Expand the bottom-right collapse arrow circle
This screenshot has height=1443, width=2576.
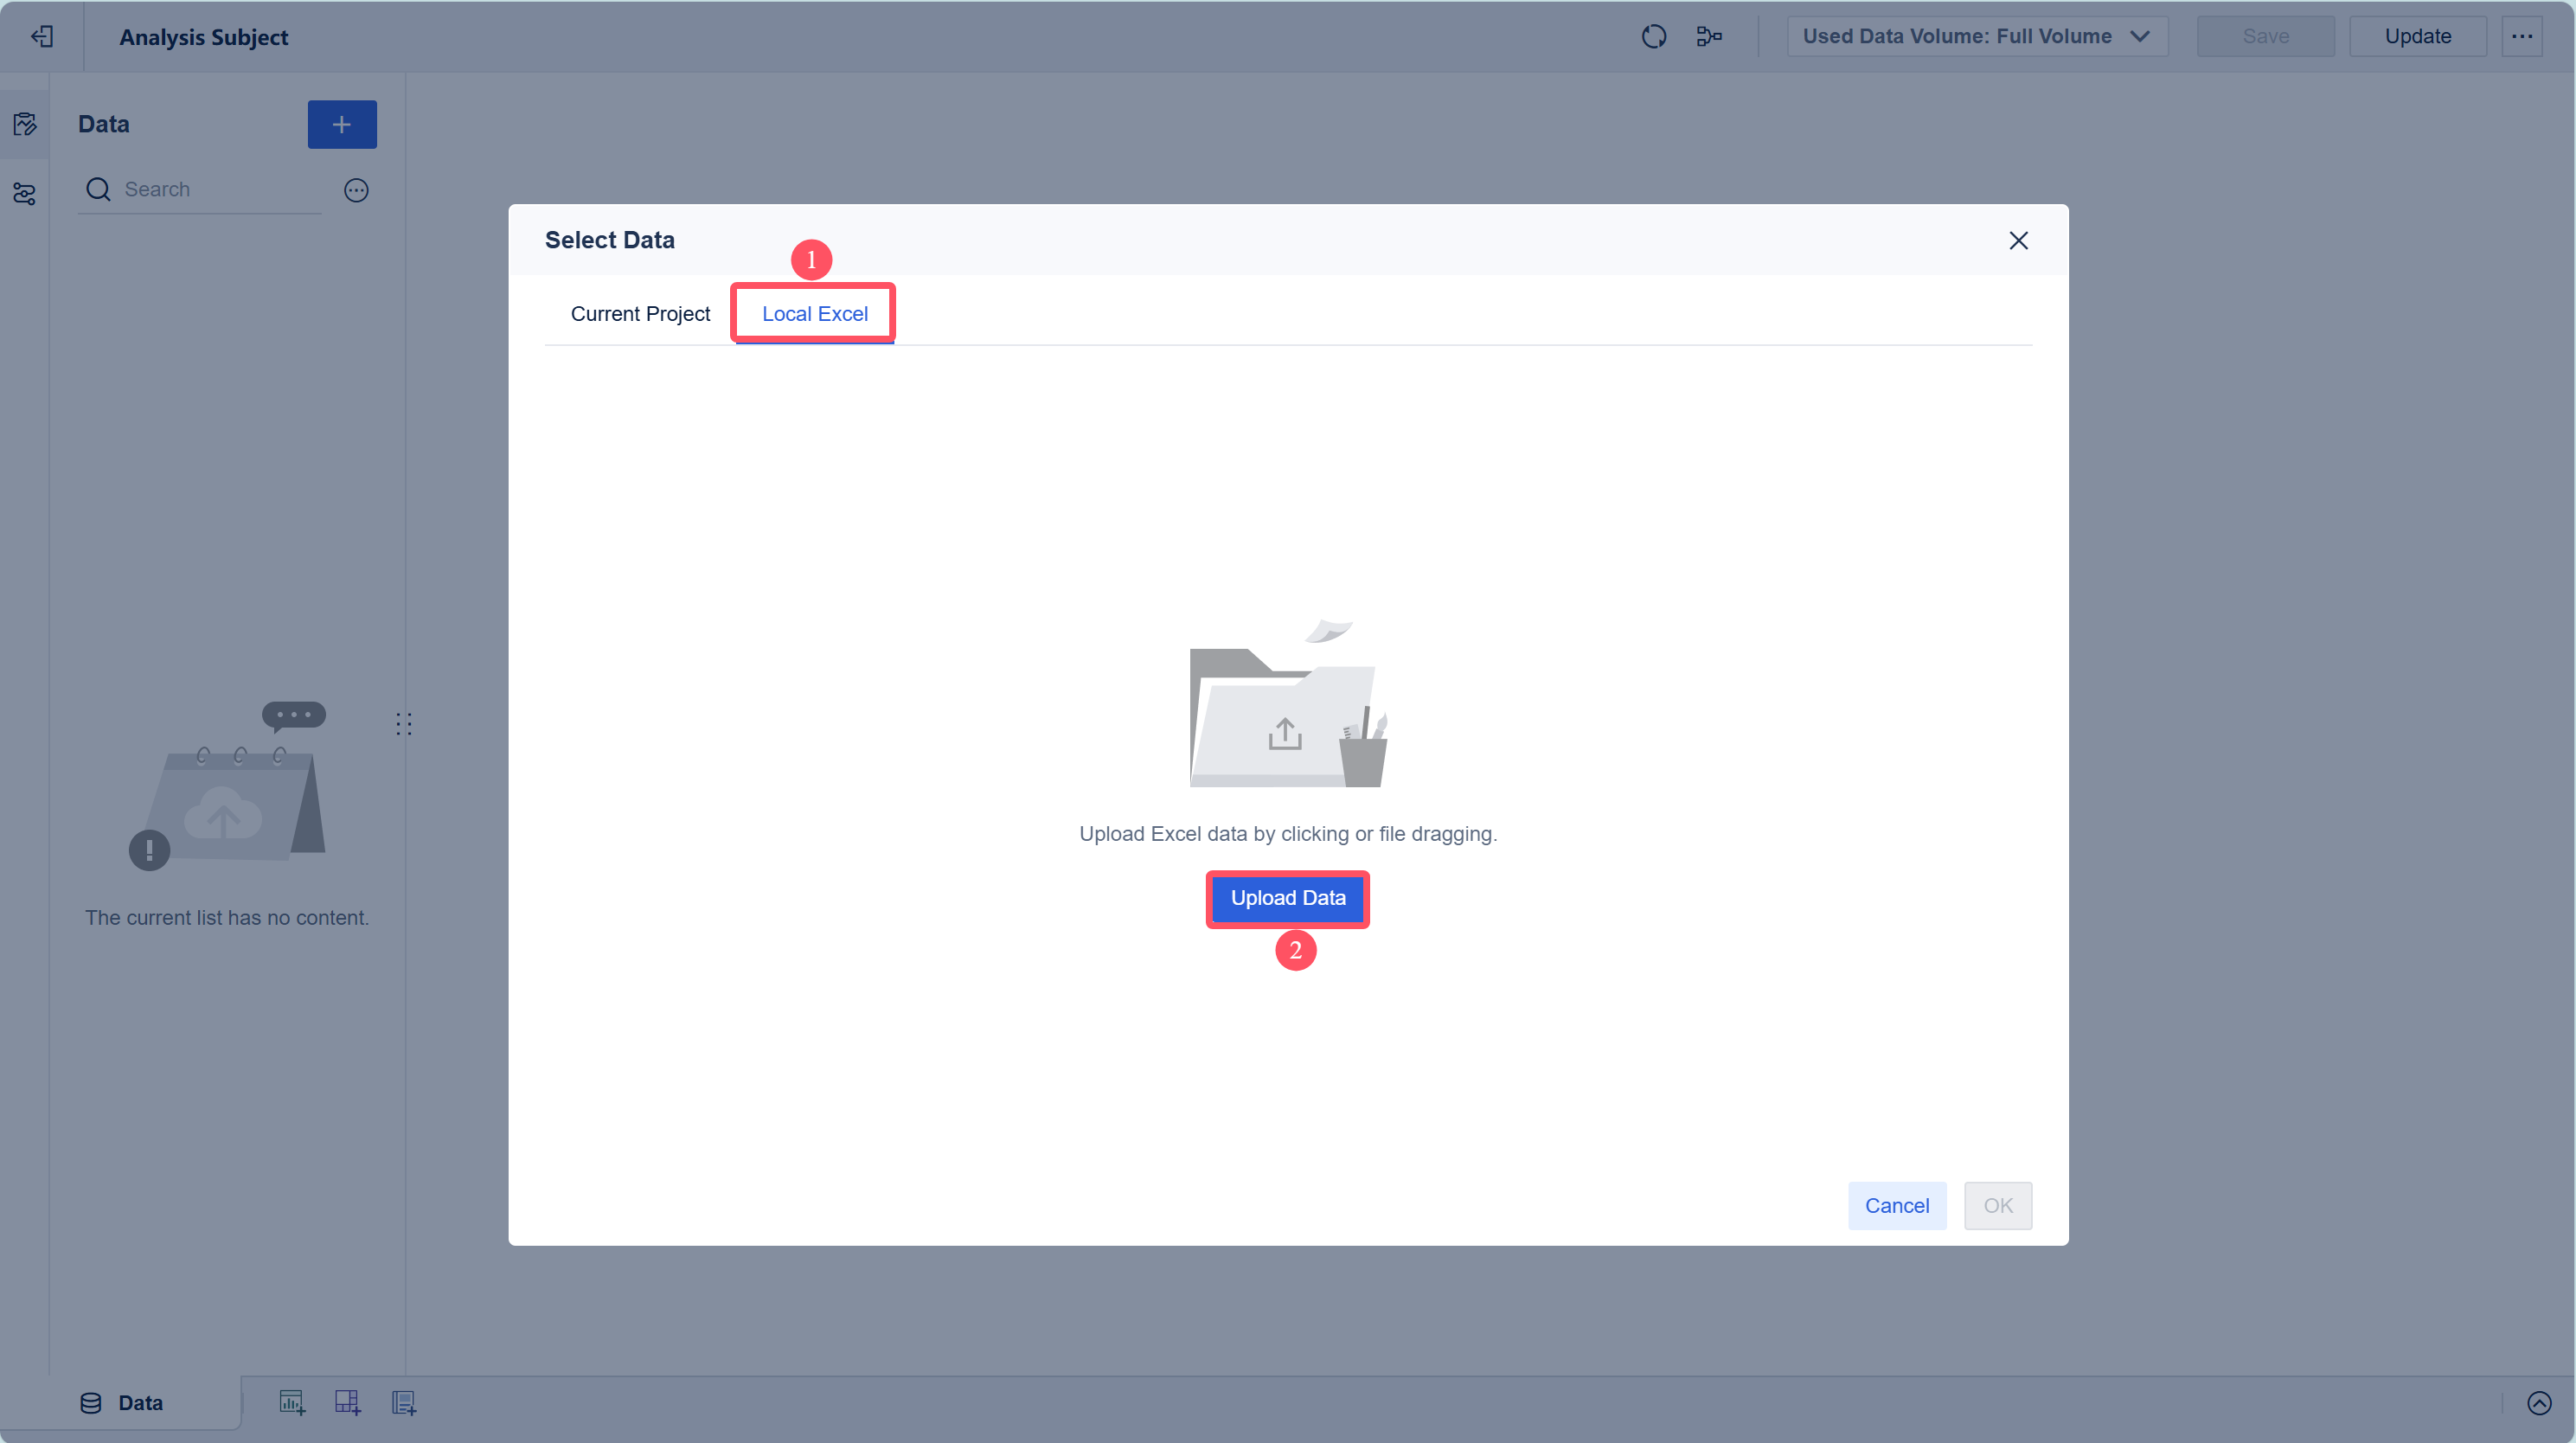pyautogui.click(x=2539, y=1403)
